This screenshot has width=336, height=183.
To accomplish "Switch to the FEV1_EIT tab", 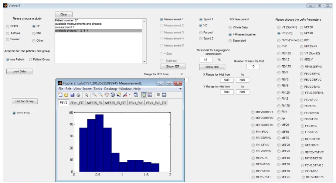I will [x=77, y=103].
